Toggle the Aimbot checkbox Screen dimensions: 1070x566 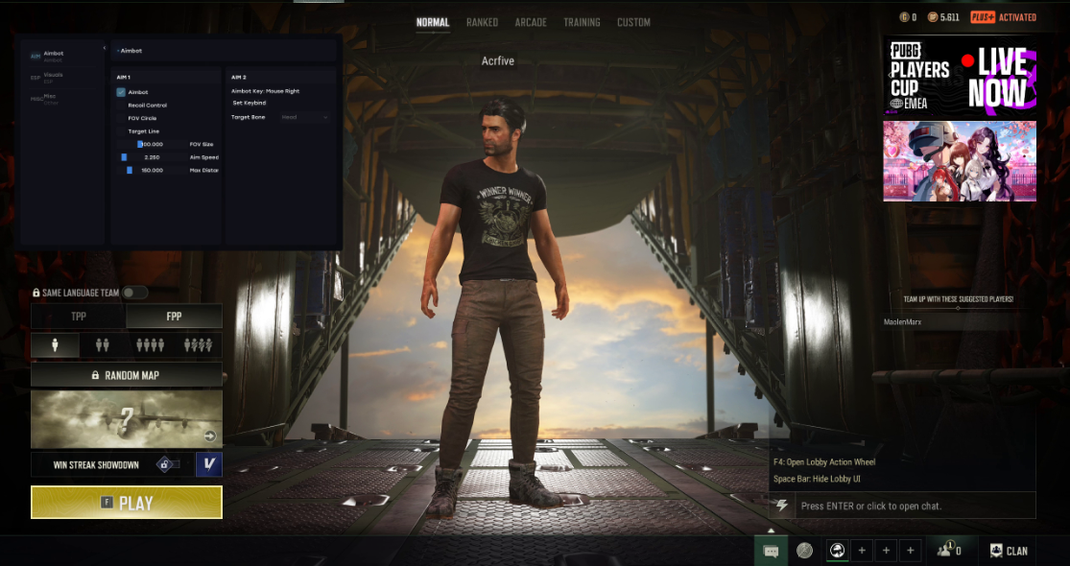121,91
